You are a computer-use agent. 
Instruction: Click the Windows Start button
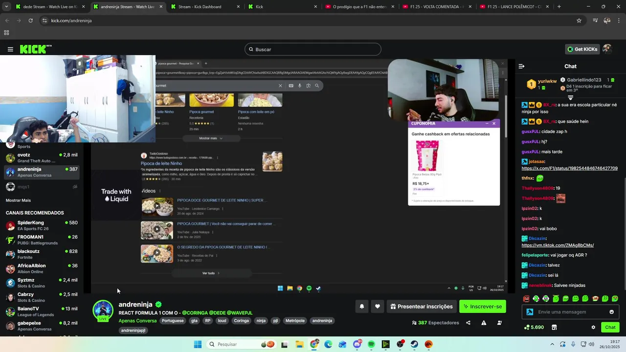pyautogui.click(x=198, y=344)
